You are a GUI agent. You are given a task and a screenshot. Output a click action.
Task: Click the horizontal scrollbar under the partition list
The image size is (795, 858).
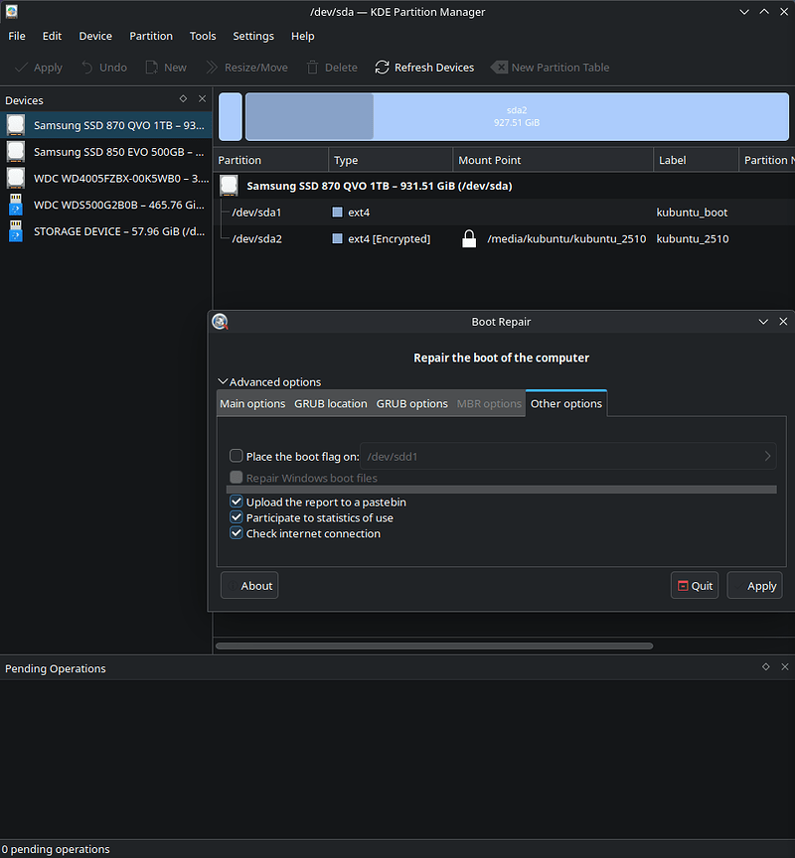tap(433, 645)
